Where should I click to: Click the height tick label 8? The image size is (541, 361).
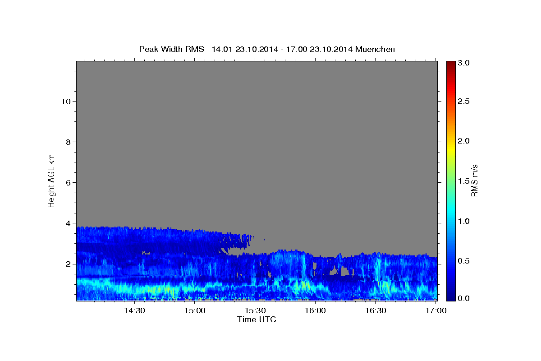(x=68, y=142)
